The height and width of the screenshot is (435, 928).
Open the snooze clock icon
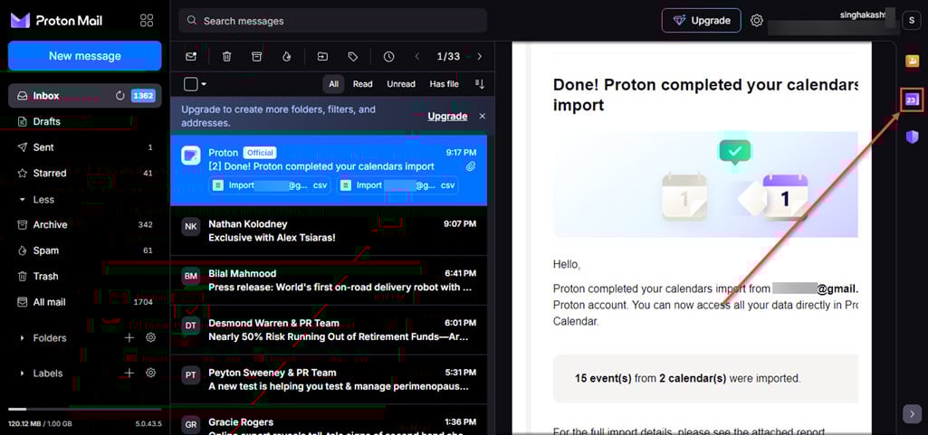point(388,57)
